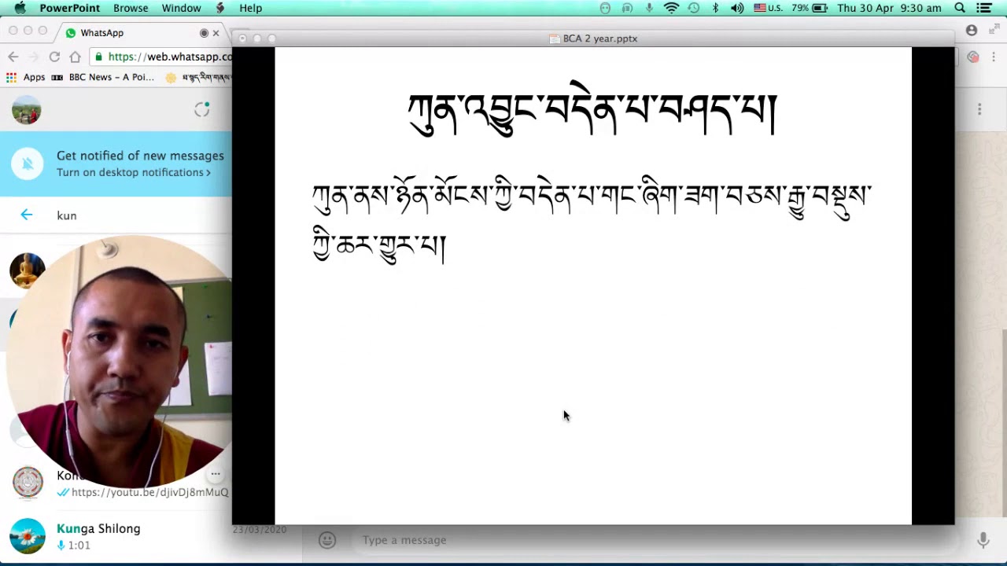This screenshot has height=566, width=1007.
Task: Click the face-shaped menu bar icon
Action: [605, 8]
